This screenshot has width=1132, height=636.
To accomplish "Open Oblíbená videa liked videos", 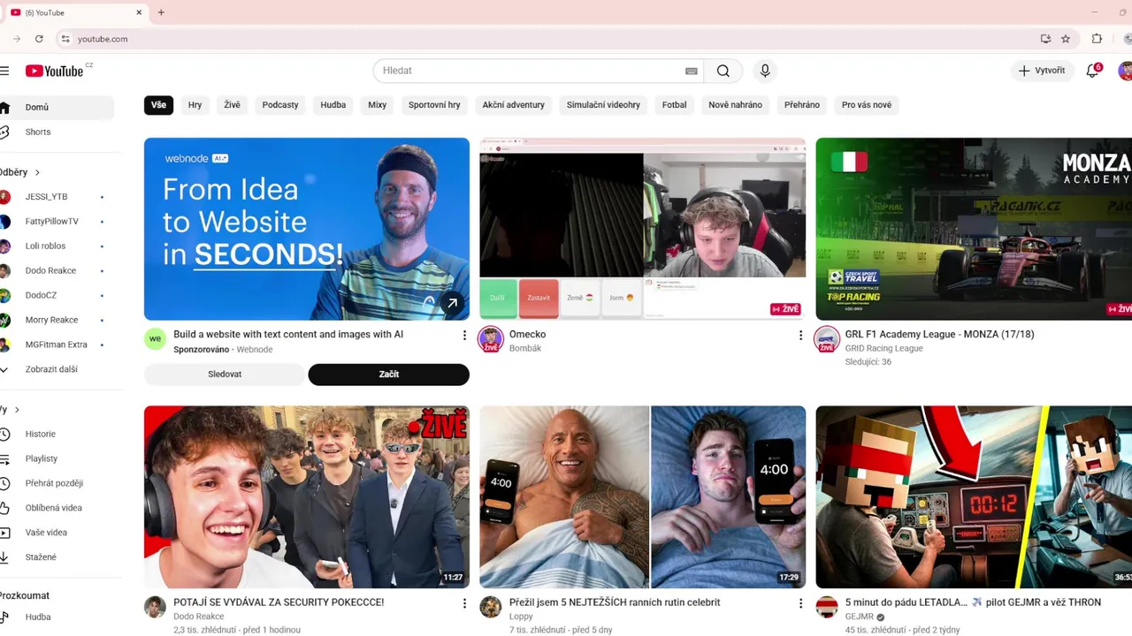I will [53, 508].
